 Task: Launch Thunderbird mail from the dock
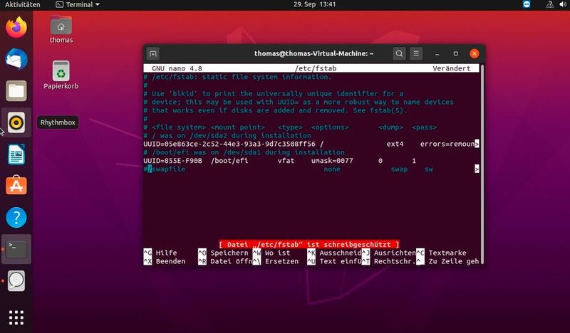click(16, 59)
